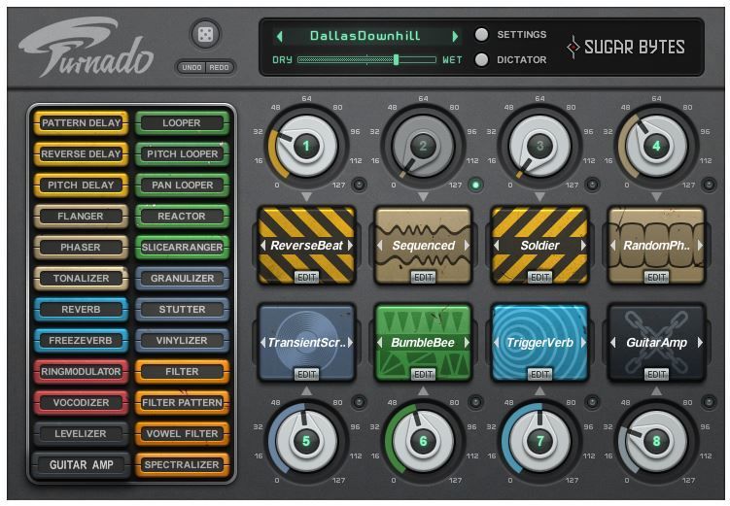Choose Vinylizer effect
This screenshot has height=506, width=730.
click(182, 341)
